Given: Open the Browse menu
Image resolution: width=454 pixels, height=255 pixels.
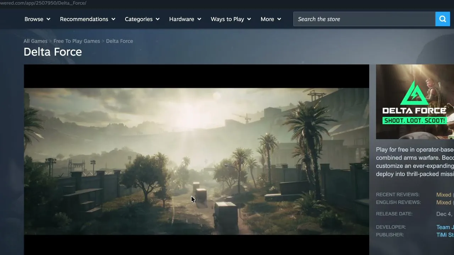Looking at the screenshot, I should [37, 19].
